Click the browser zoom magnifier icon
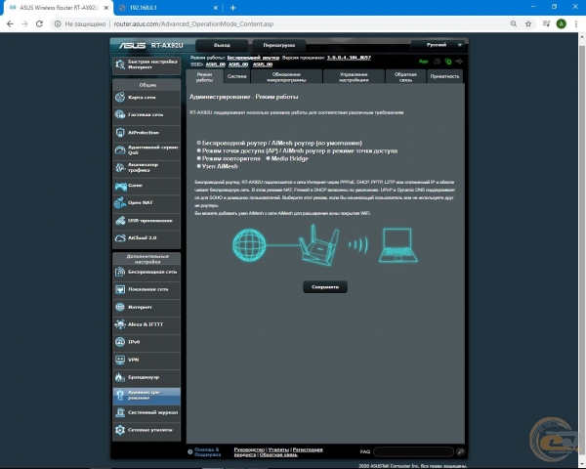Screen dimensions: 586x469 (514, 23)
